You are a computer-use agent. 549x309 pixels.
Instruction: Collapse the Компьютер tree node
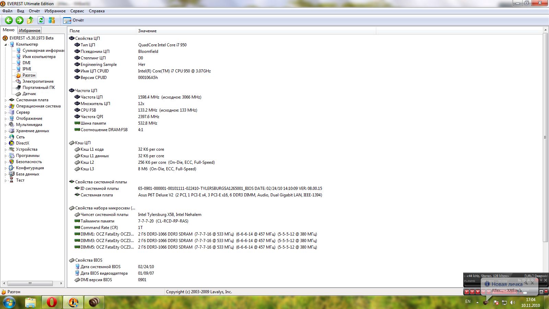point(5,45)
